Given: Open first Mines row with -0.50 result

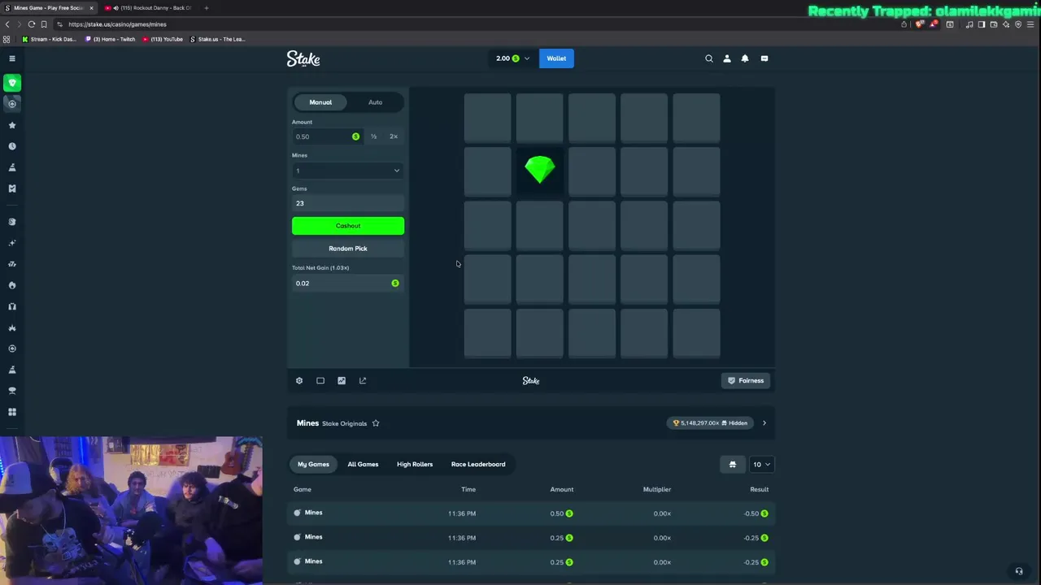Looking at the screenshot, I should pos(531,513).
